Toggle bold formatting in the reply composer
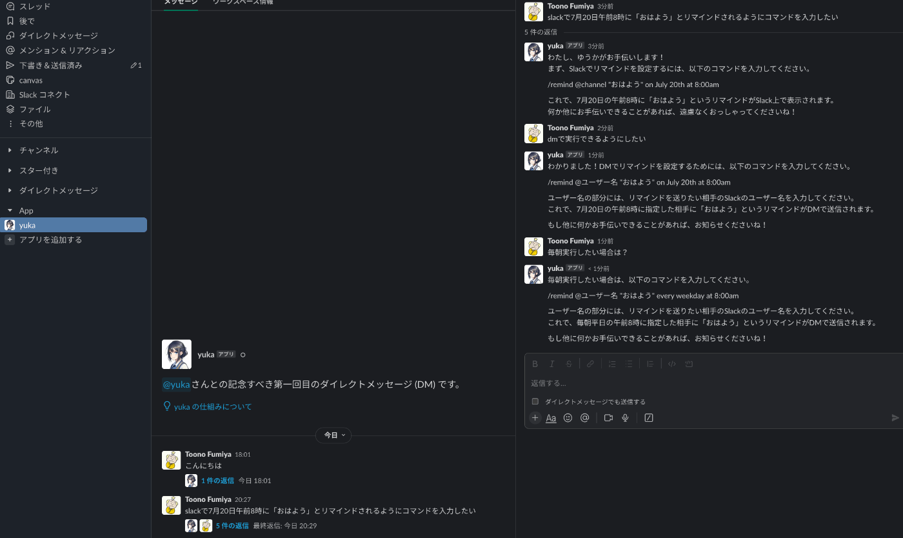 click(x=535, y=364)
